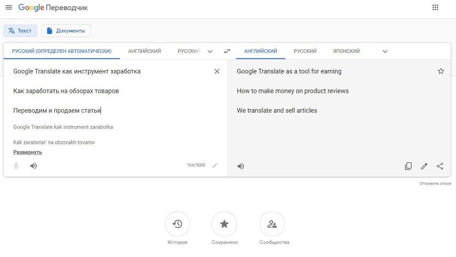The image size is (456, 257).
Task: Click the microphone voice input icon
Action: pos(16,166)
